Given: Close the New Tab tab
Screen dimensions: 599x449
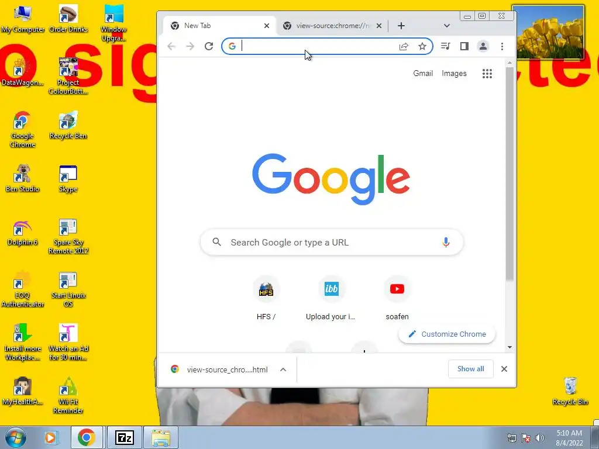Looking at the screenshot, I should click(267, 26).
